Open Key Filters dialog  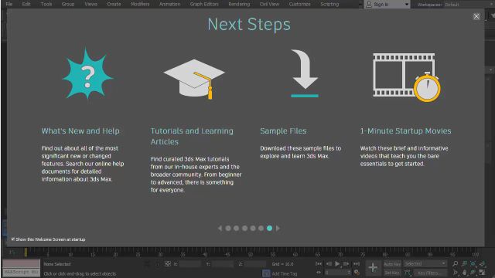(x=430, y=273)
